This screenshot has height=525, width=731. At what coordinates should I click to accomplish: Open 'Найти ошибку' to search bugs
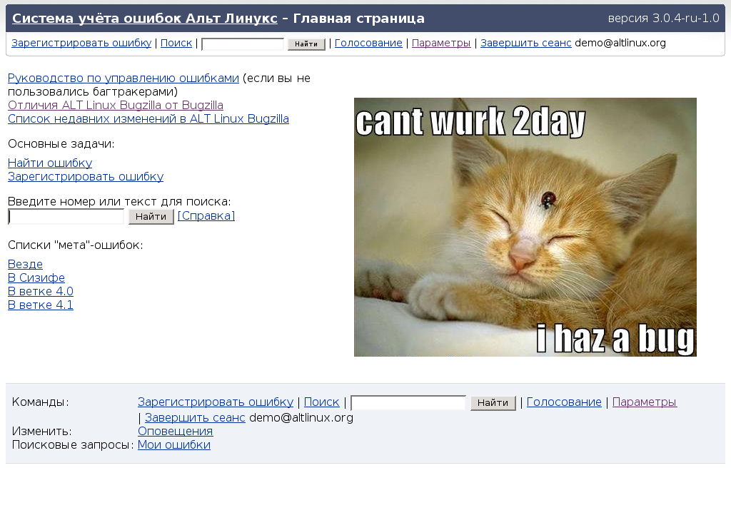point(49,163)
